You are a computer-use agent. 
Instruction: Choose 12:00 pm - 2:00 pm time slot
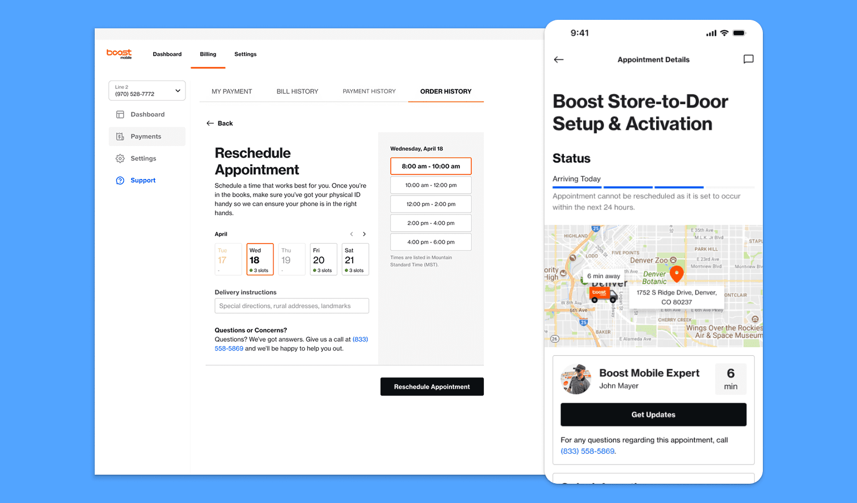[431, 204]
